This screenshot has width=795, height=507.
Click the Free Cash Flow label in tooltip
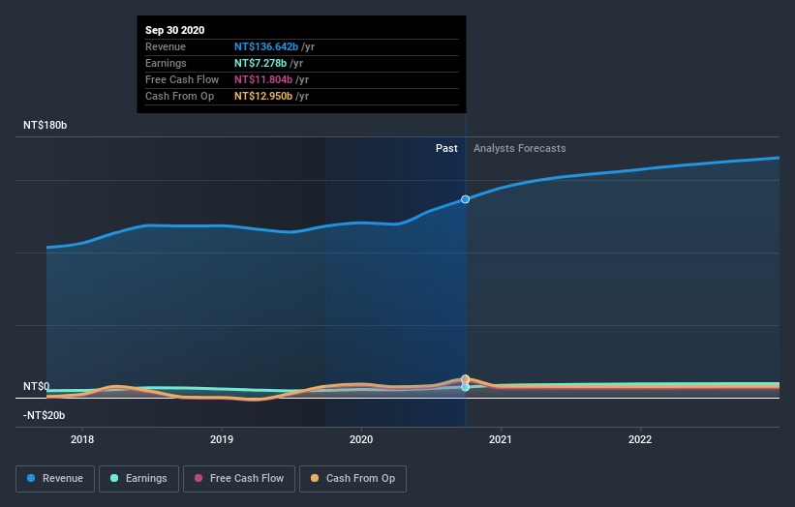182,79
